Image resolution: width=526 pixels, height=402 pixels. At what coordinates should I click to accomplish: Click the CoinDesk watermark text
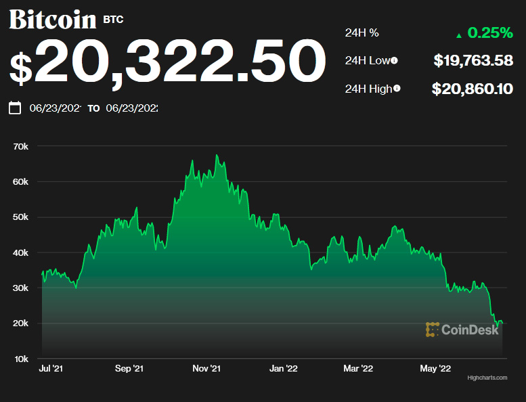tap(470, 330)
